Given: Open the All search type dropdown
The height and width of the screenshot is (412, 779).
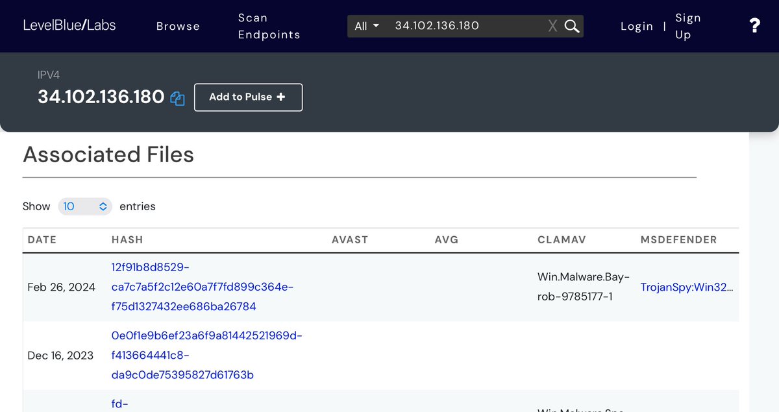Looking at the screenshot, I should (367, 26).
